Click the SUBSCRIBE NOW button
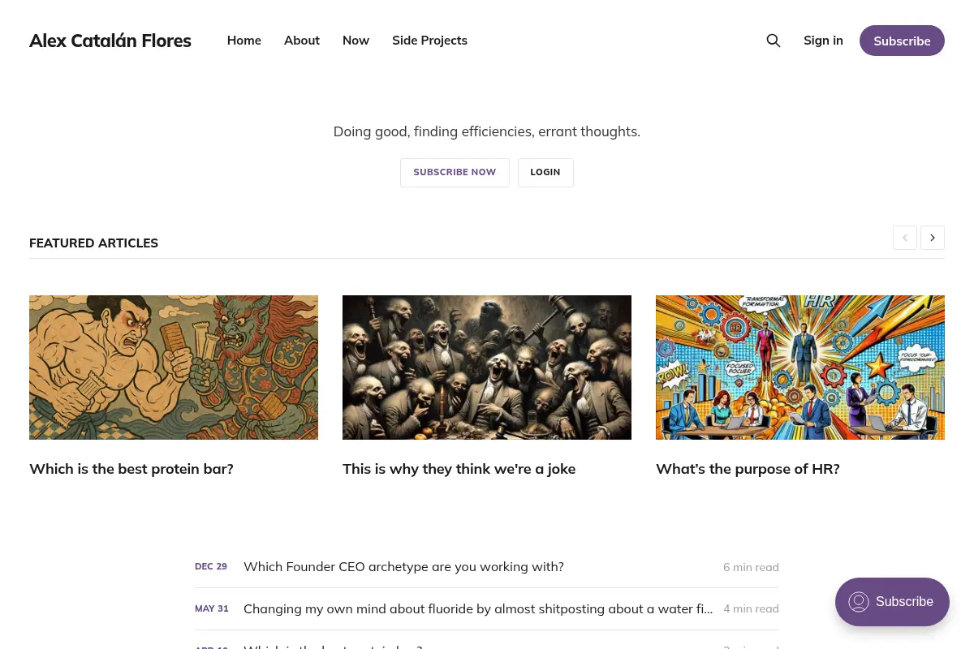The image size is (974, 649). point(455,173)
